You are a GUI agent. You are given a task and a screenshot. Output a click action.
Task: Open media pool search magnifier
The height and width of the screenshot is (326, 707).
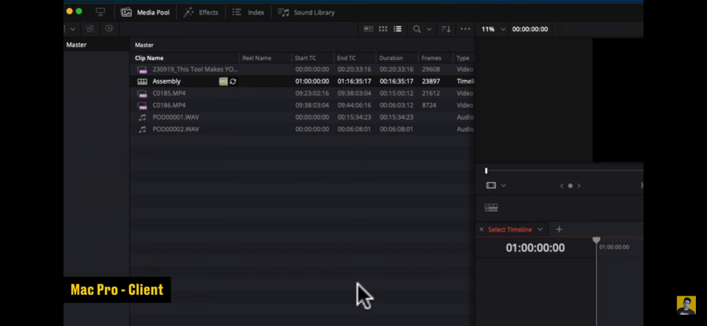(416, 29)
